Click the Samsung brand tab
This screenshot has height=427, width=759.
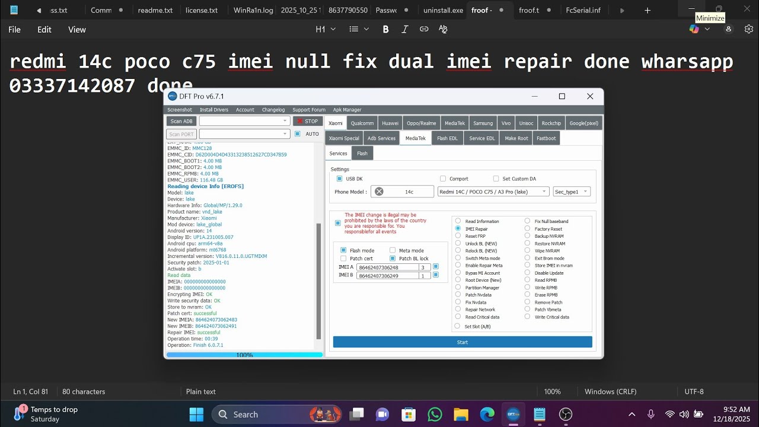[x=483, y=123]
